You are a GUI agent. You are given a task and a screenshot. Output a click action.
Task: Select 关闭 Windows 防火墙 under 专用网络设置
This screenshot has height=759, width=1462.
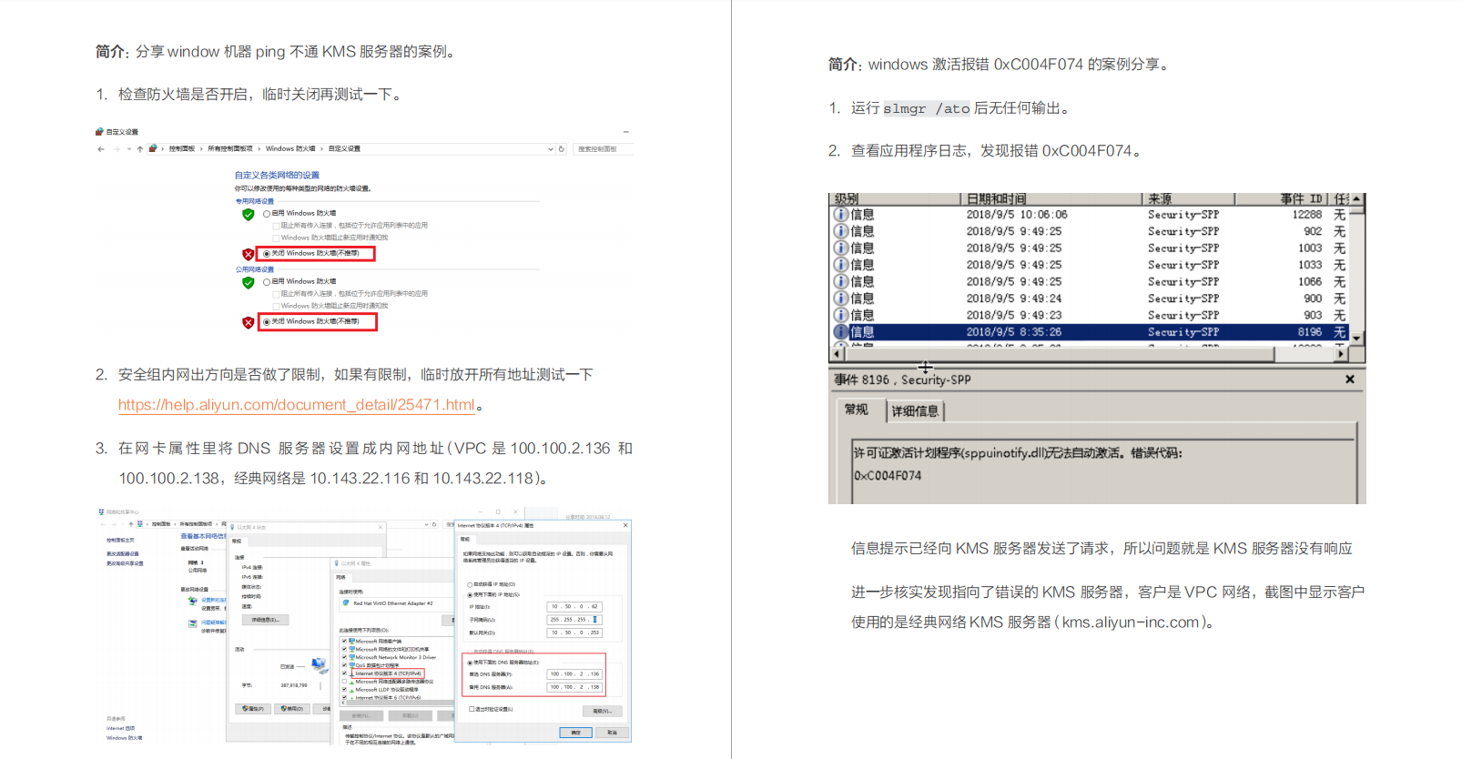pyautogui.click(x=267, y=254)
